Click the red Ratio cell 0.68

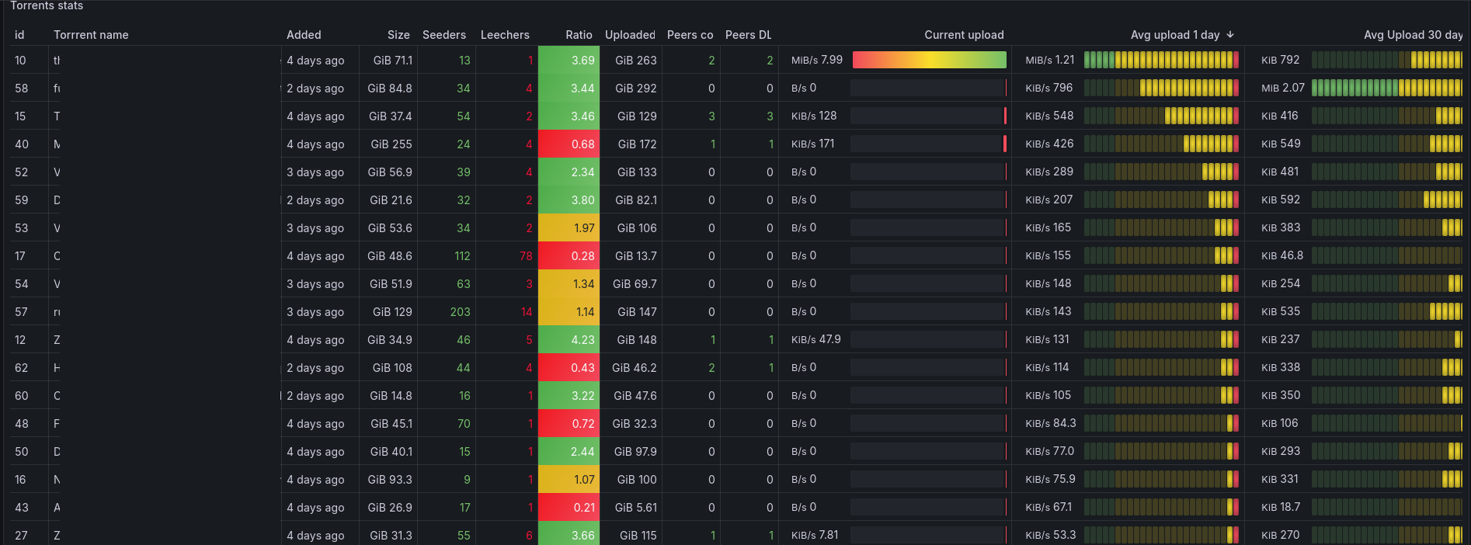click(x=569, y=144)
